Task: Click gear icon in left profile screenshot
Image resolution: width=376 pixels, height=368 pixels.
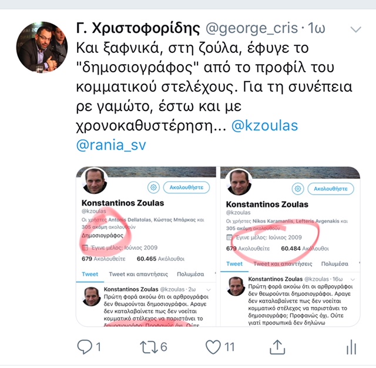Action: 153,187
